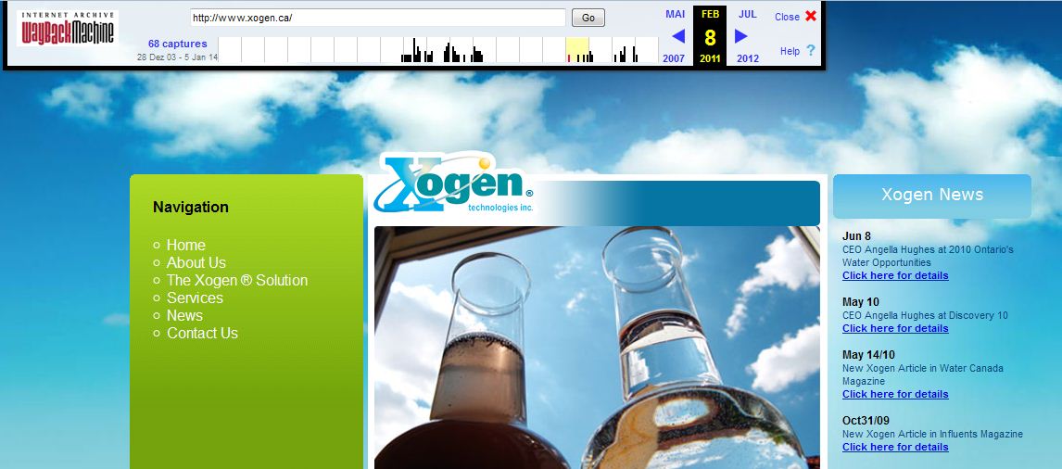
Task: Click the next capture blue right arrow
Action: tap(740, 36)
